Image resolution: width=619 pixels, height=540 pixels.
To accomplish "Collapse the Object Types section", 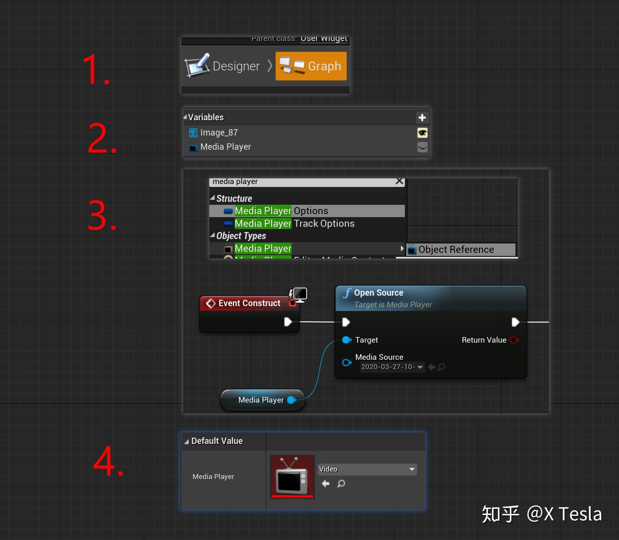I will click(213, 236).
